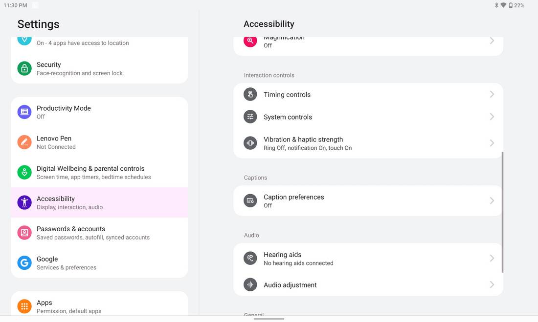The image size is (538, 322).
Task: Tap the battery status indicator
Action: point(516,5)
